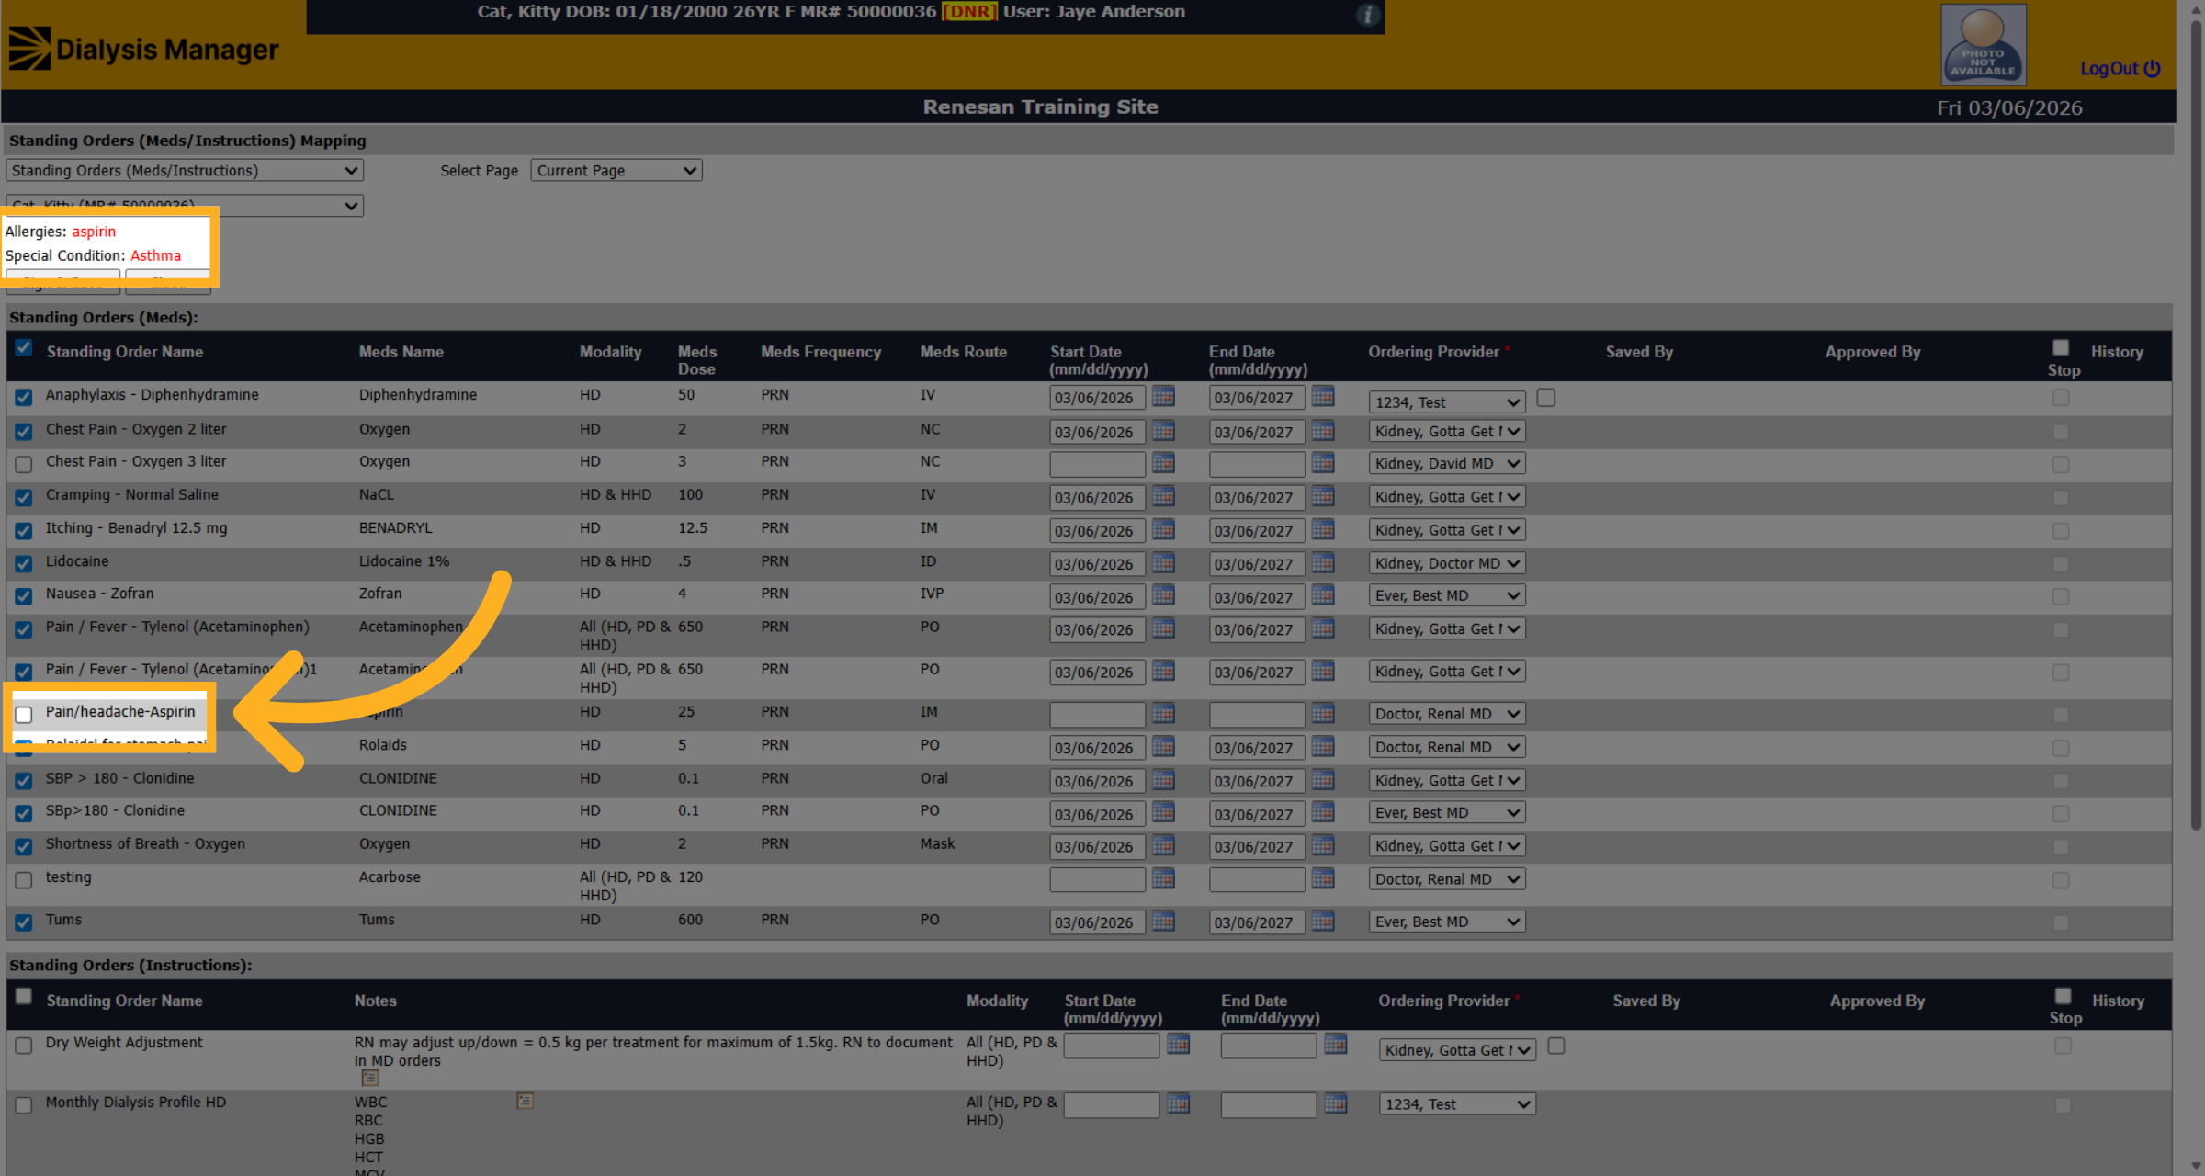This screenshot has width=2205, height=1176.
Task: Open the Select Page Current Page dropdown
Action: [616, 170]
